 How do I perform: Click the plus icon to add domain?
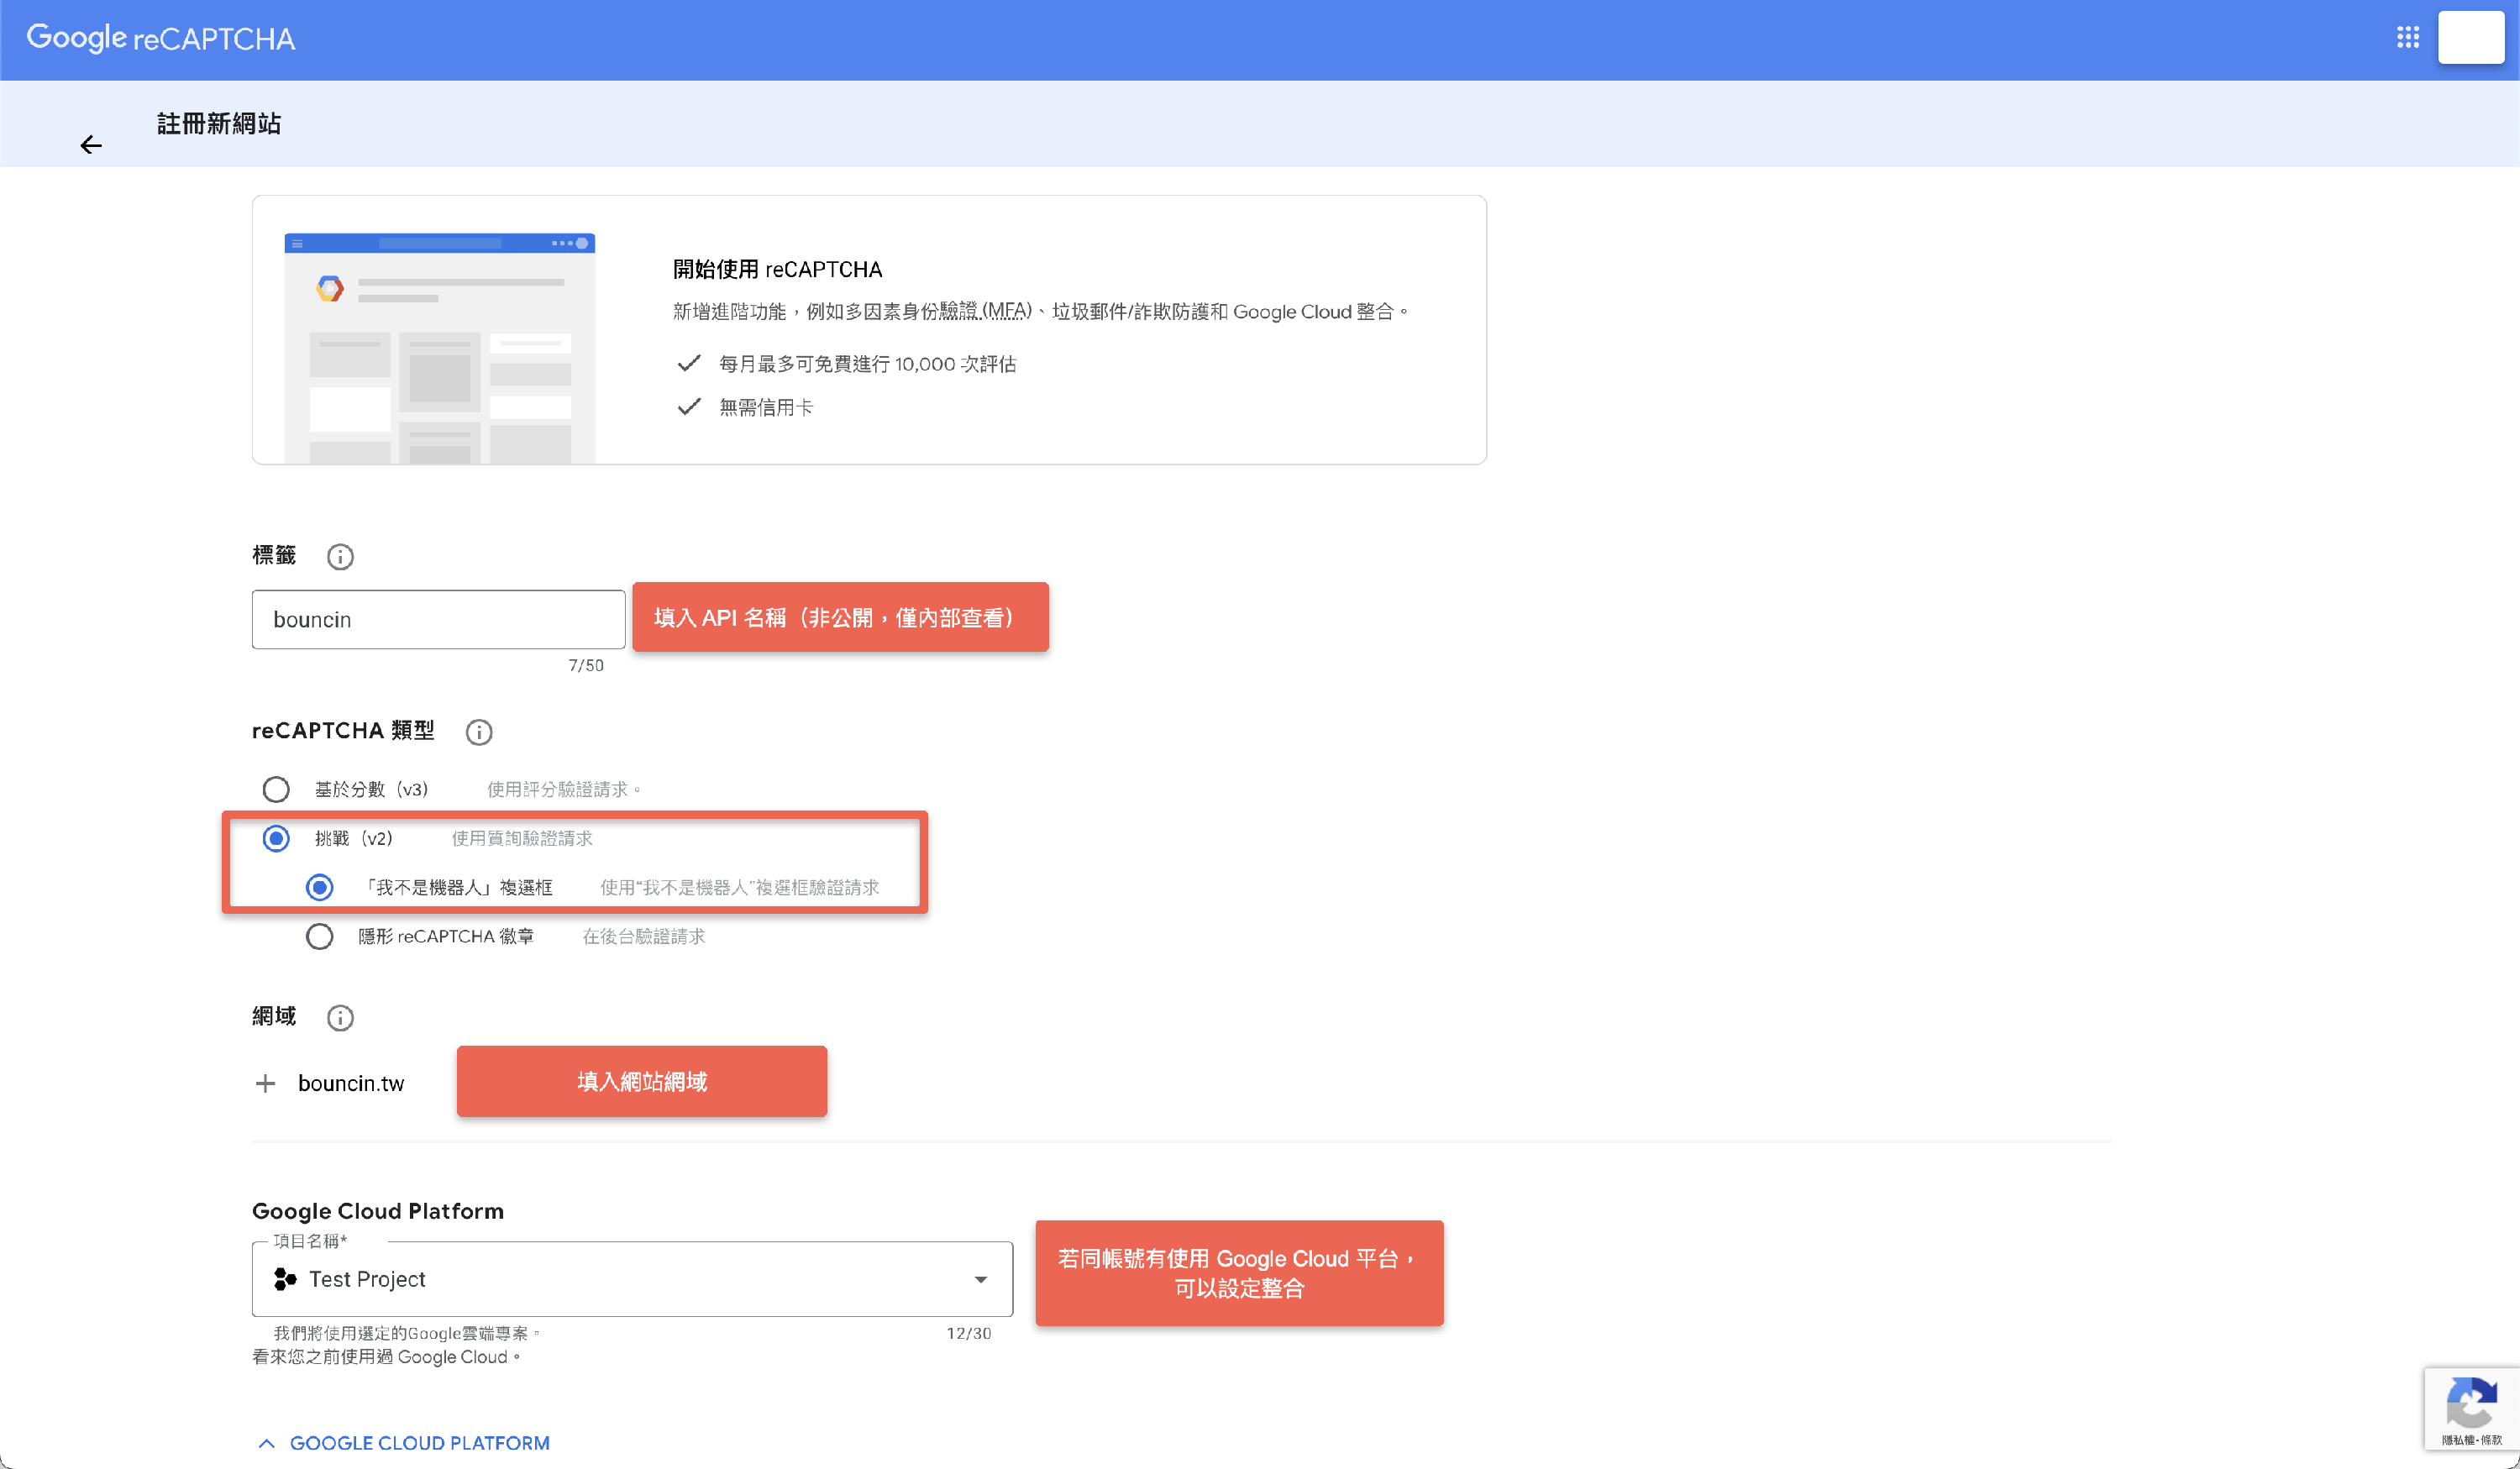pos(265,1083)
